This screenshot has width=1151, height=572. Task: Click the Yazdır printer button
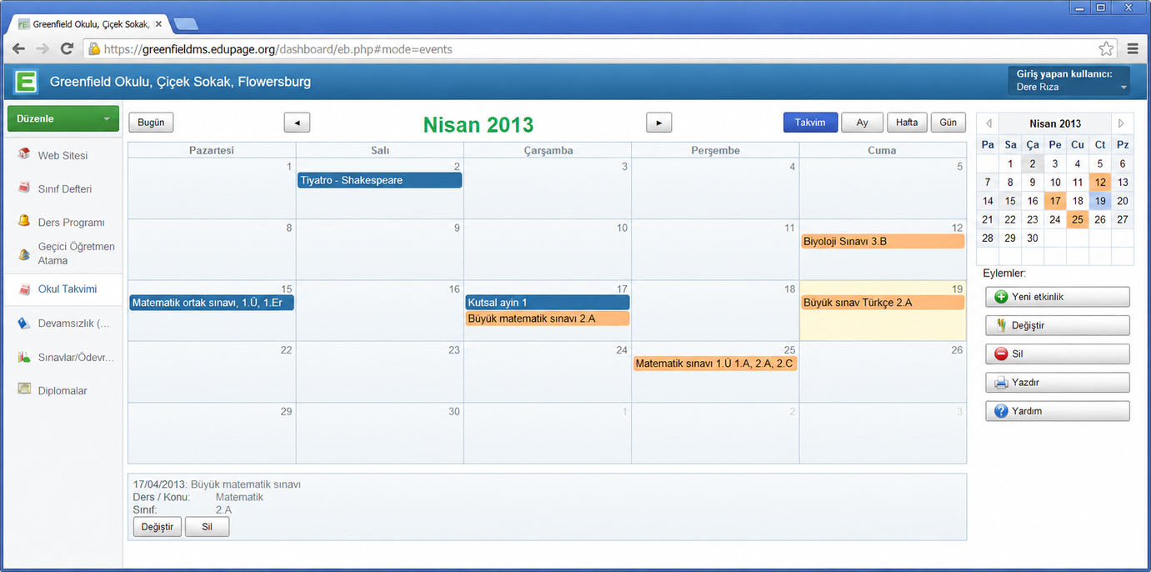pos(1057,383)
